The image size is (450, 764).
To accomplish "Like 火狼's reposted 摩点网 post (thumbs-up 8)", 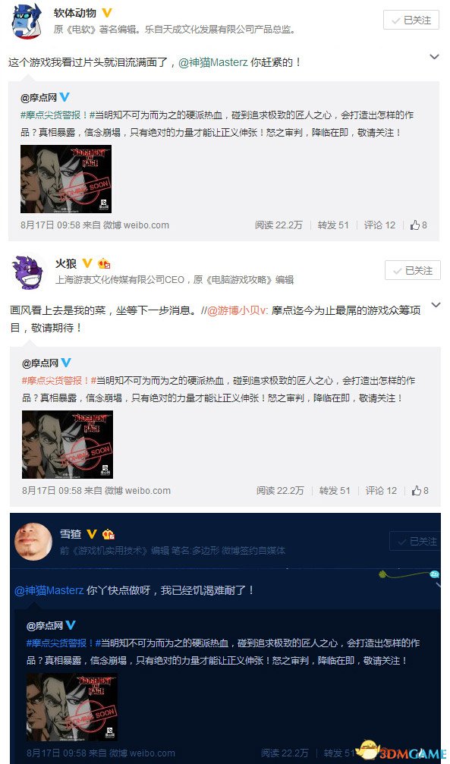I will [420, 491].
